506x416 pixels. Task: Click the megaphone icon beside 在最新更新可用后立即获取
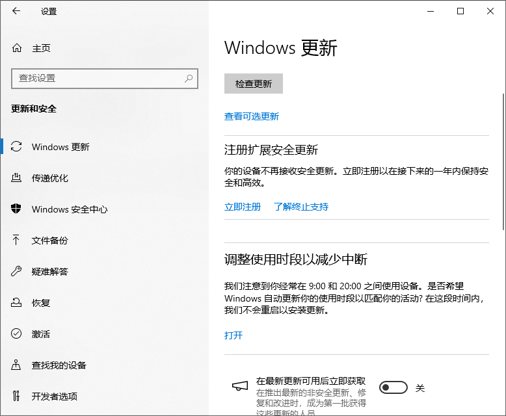[x=240, y=385]
